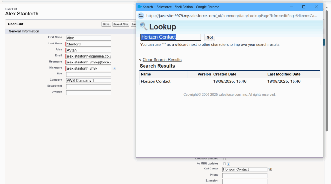Image resolution: width=331 pixels, height=184 pixels.
Task: Click the Title input field
Action: (88, 74)
